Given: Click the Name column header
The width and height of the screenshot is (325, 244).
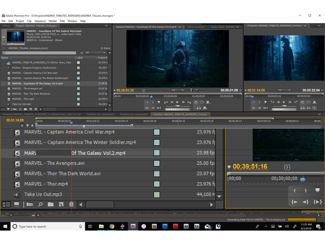Looking at the screenshot, I should 4,58.
